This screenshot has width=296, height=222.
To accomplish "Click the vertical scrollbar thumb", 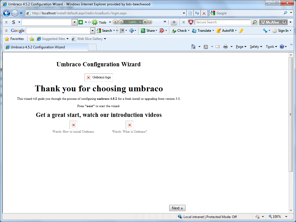I will pyautogui.click(x=291, y=114).
